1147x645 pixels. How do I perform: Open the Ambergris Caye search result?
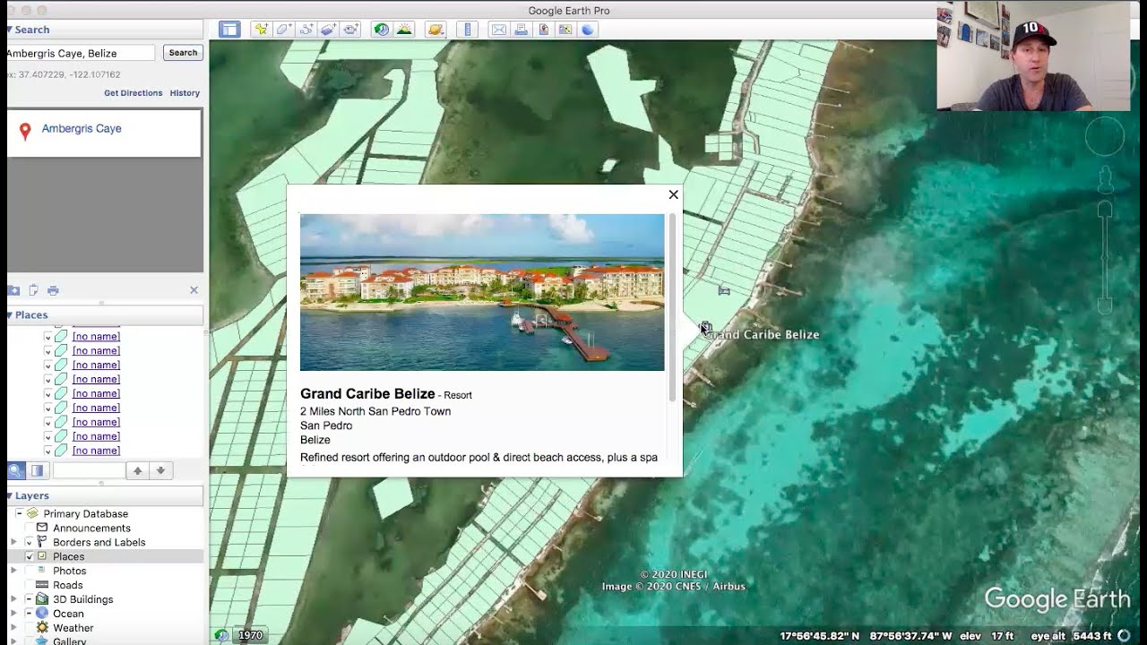[x=82, y=128]
